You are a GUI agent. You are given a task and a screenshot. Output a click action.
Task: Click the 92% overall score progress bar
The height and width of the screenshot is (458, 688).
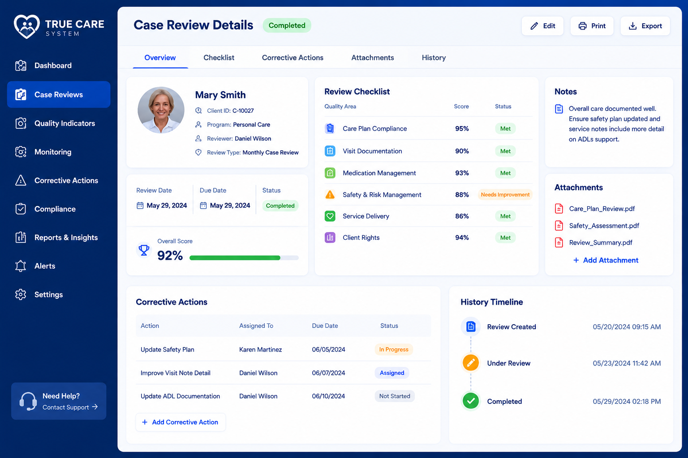(x=244, y=258)
